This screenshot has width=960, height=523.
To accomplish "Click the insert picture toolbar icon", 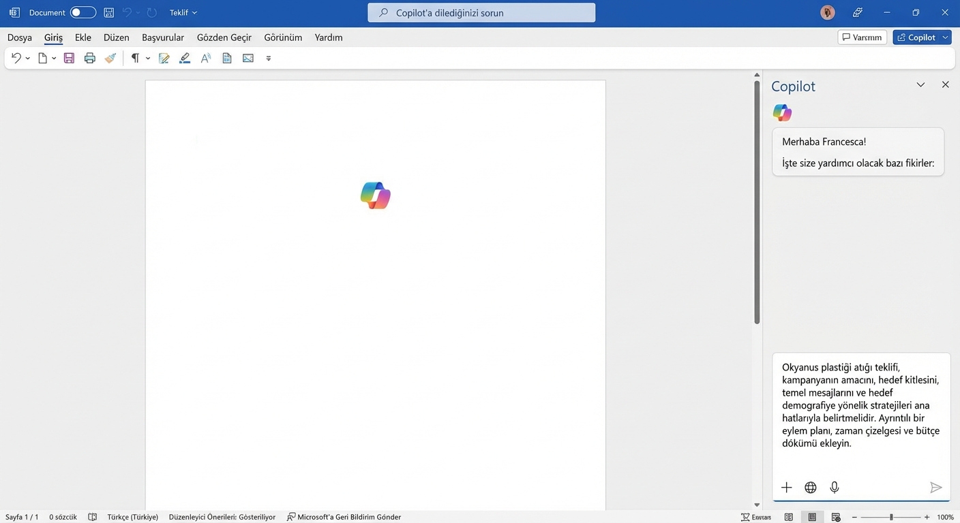I will [x=248, y=59].
